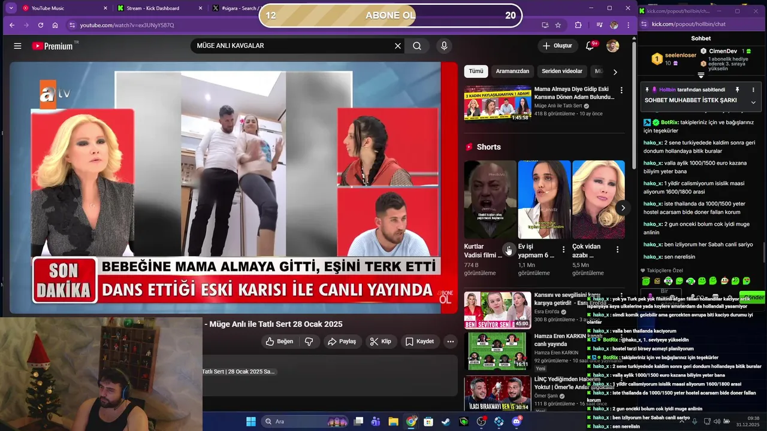Start voice search with the microphone
Image resolution: width=767 pixels, height=431 pixels.
click(444, 46)
